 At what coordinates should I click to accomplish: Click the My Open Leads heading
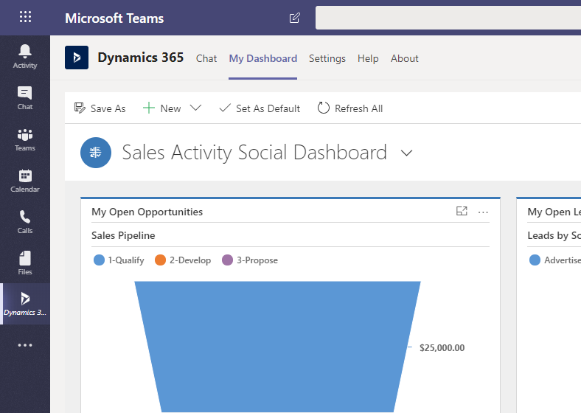click(554, 212)
